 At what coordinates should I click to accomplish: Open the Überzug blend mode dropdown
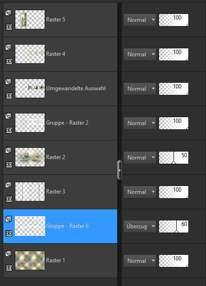tap(140, 226)
